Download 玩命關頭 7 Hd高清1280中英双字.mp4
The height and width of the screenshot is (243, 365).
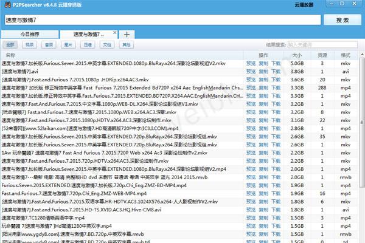click(x=276, y=226)
